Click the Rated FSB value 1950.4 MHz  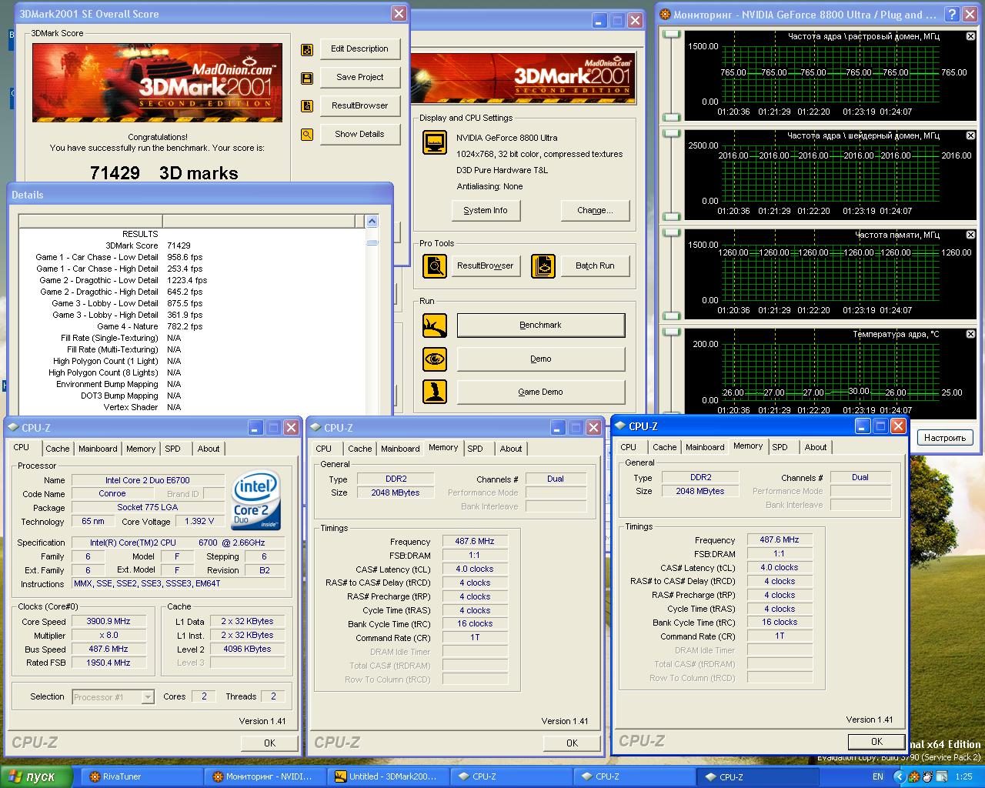(109, 663)
